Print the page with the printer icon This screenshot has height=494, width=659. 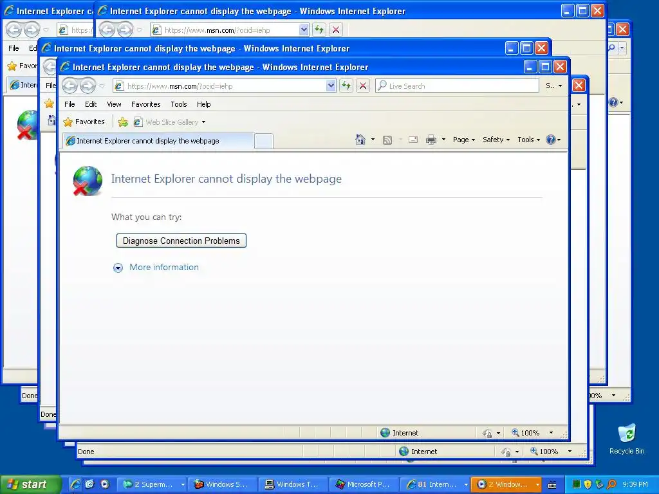click(431, 140)
